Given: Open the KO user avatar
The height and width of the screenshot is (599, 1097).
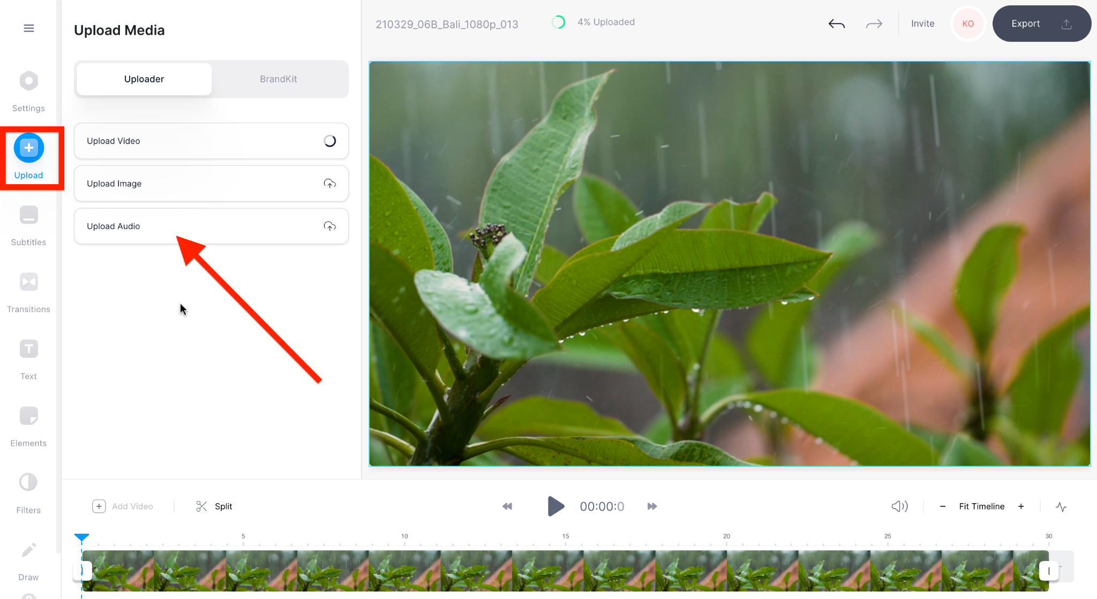Looking at the screenshot, I should (968, 24).
